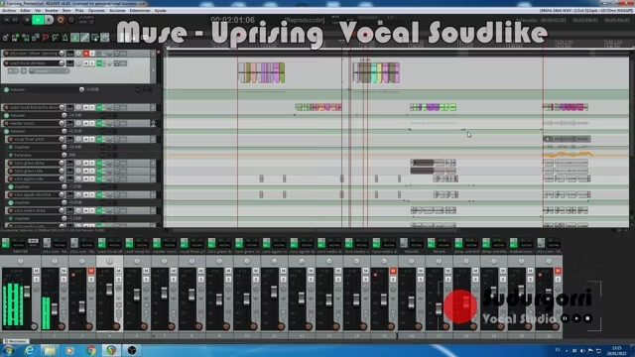
Task: Solo the vocal final pitch track
Action: tap(92, 139)
